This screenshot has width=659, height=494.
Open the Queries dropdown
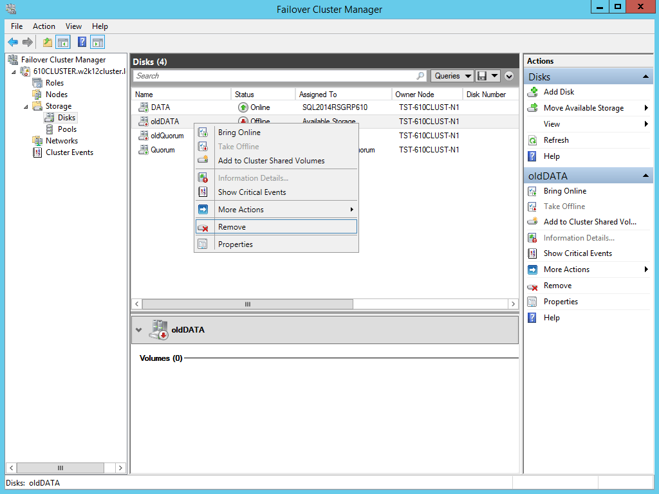(x=452, y=75)
